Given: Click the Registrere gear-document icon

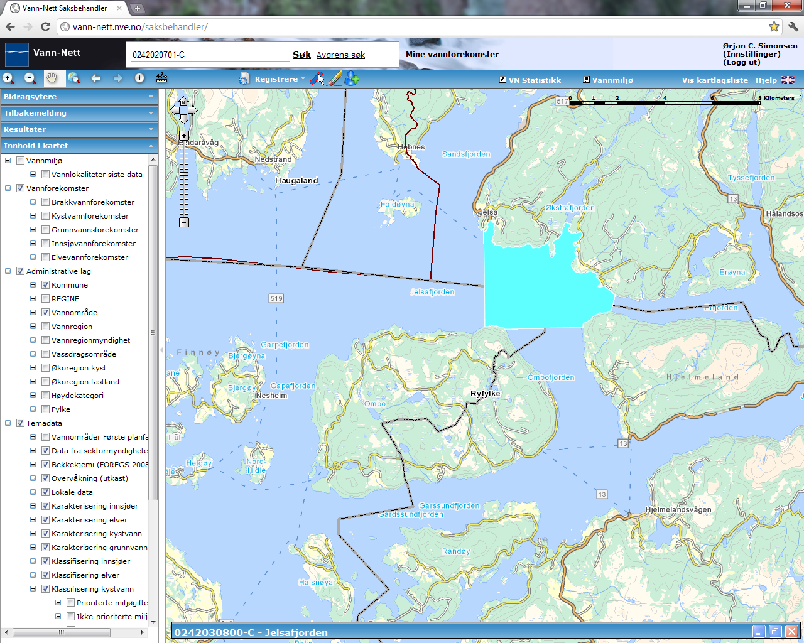Looking at the screenshot, I should pos(244,79).
